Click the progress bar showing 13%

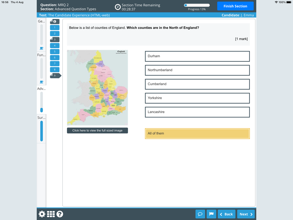[x=197, y=5]
